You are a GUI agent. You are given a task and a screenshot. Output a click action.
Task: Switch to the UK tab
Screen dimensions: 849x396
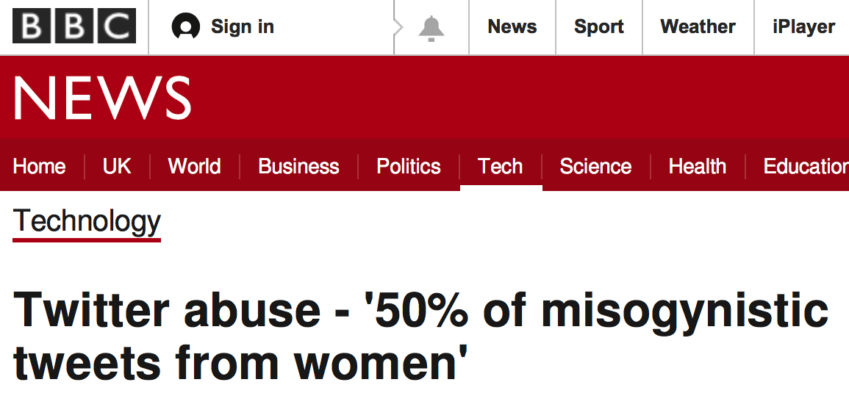click(x=117, y=167)
